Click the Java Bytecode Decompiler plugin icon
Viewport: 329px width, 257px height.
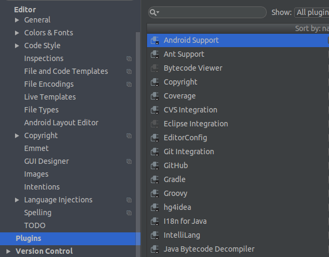pos(155,249)
